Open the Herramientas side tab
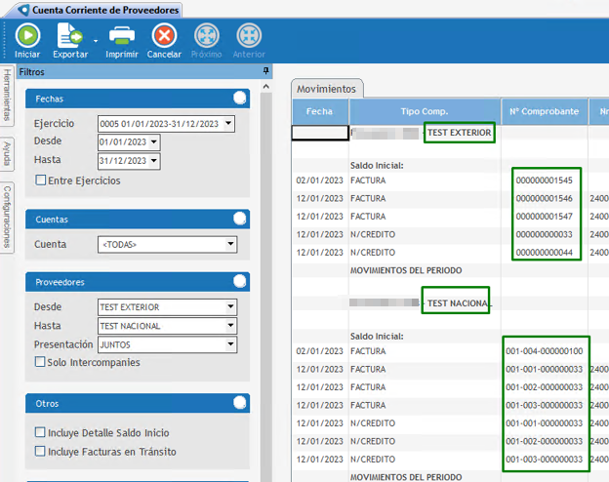 (7, 96)
